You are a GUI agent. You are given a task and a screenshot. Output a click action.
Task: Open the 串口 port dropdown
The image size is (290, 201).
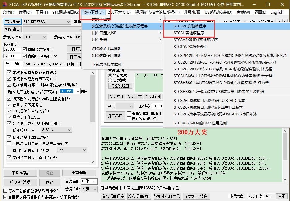coord(125,107)
